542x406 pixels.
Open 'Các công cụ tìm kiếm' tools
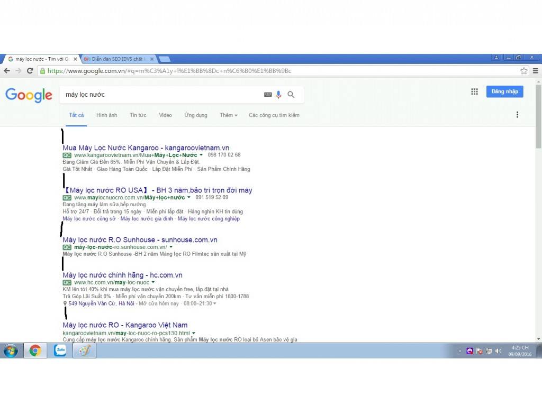click(274, 115)
